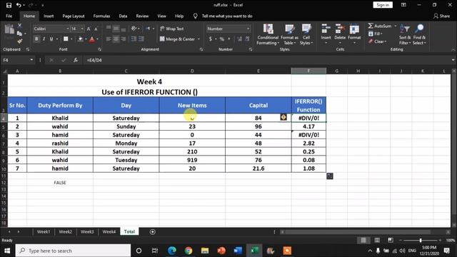Viewport: 457px width, 257px height.
Task: Click the Insert cells button in Cells group
Action: coord(326,34)
